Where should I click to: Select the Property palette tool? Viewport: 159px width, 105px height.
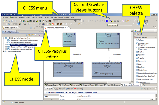[x=140, y=58]
